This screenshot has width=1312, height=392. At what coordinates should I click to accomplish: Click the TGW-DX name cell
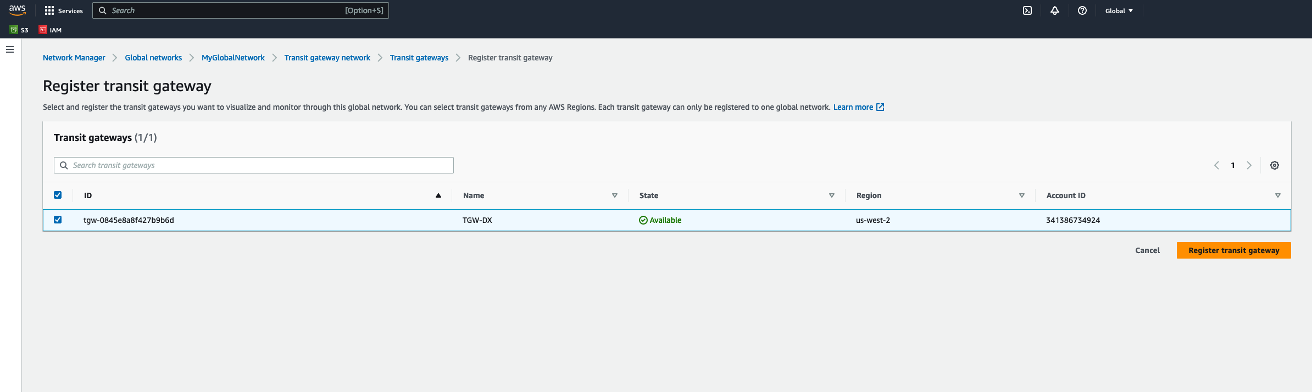[x=477, y=220]
